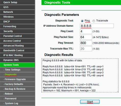Go to Time Settings submenu
This screenshot has width=121, height=106.
17,70
